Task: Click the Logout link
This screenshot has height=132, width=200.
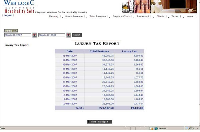Action: [8, 15]
